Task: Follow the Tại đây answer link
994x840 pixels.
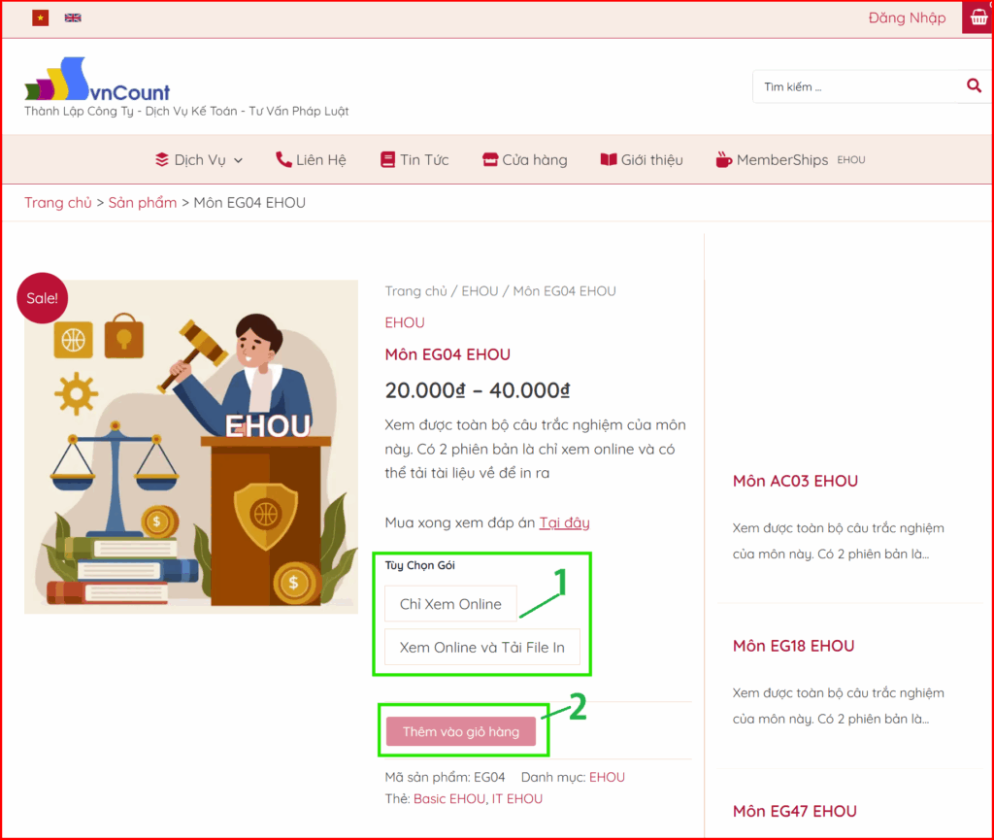Action: [x=564, y=522]
